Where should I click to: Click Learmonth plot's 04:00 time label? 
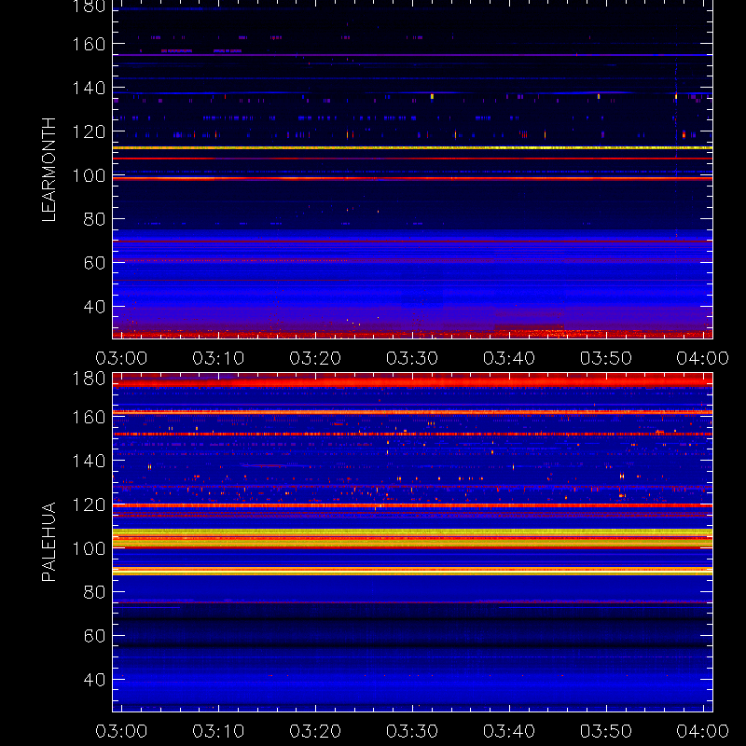pyautogui.click(x=703, y=358)
